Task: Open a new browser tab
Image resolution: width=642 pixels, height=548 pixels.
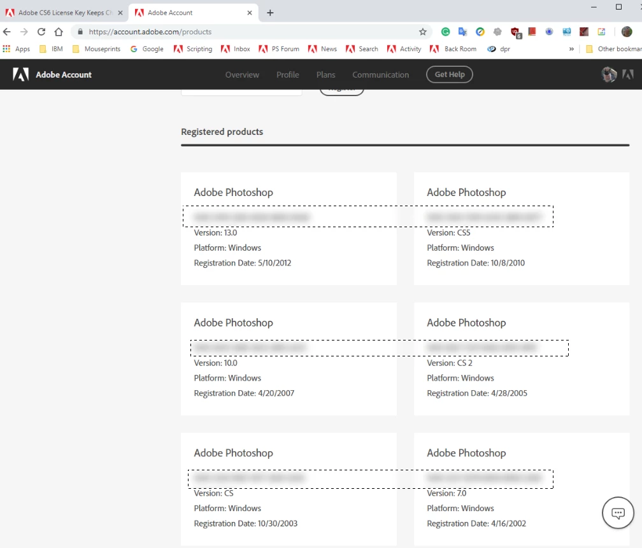Action: click(x=270, y=13)
